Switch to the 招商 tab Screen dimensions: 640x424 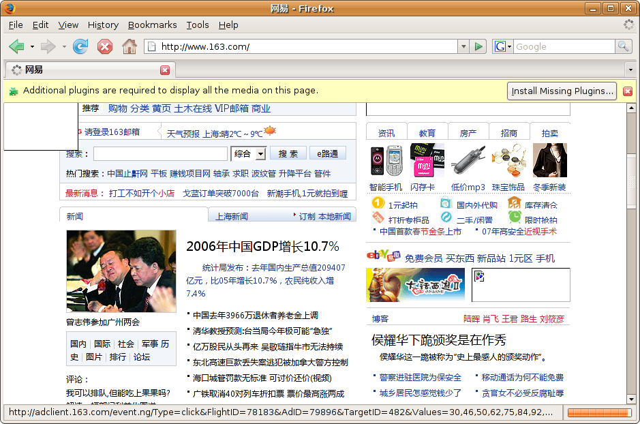508,133
